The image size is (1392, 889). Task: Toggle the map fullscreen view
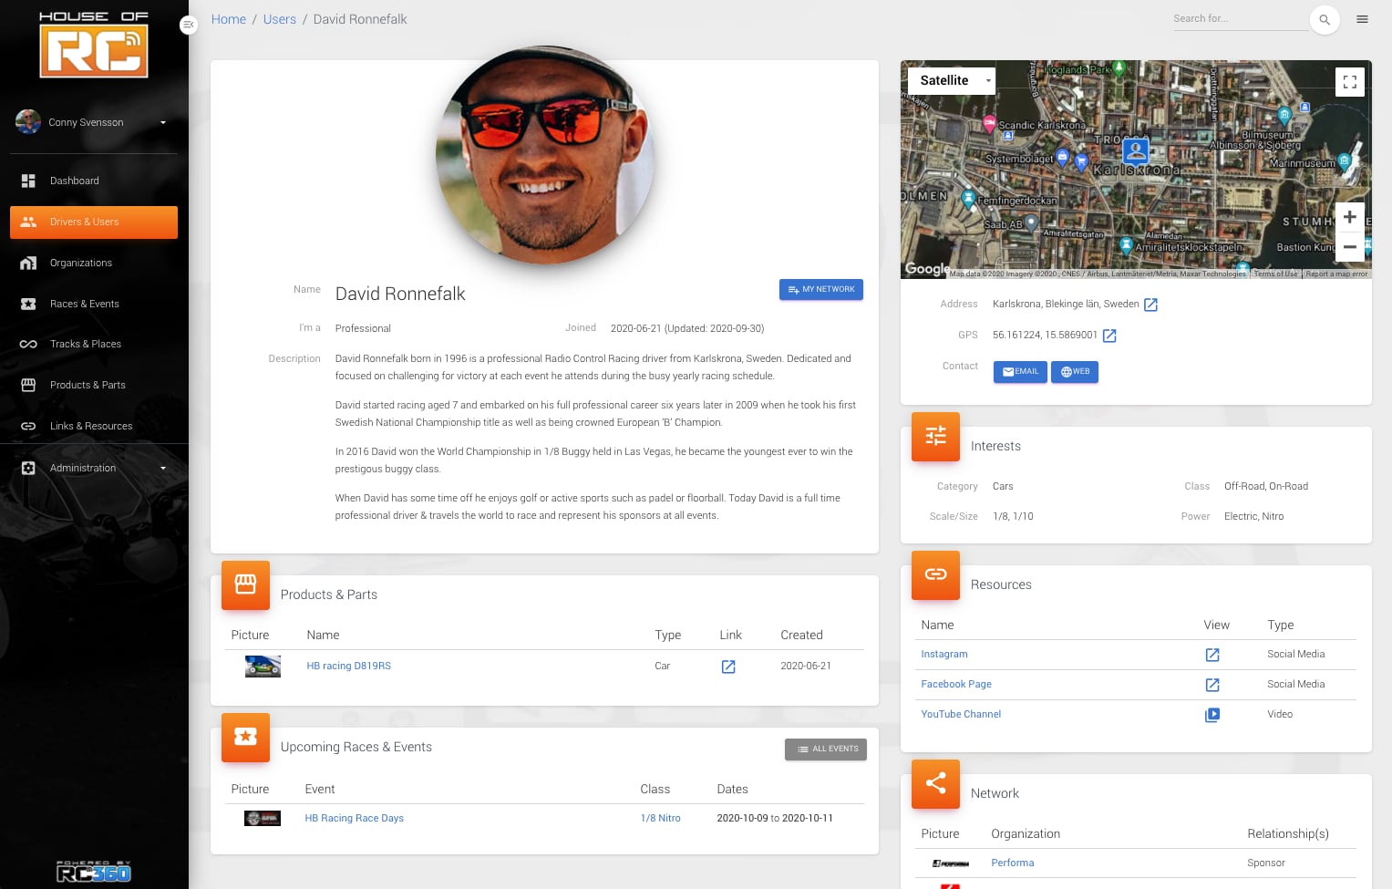[1349, 82]
